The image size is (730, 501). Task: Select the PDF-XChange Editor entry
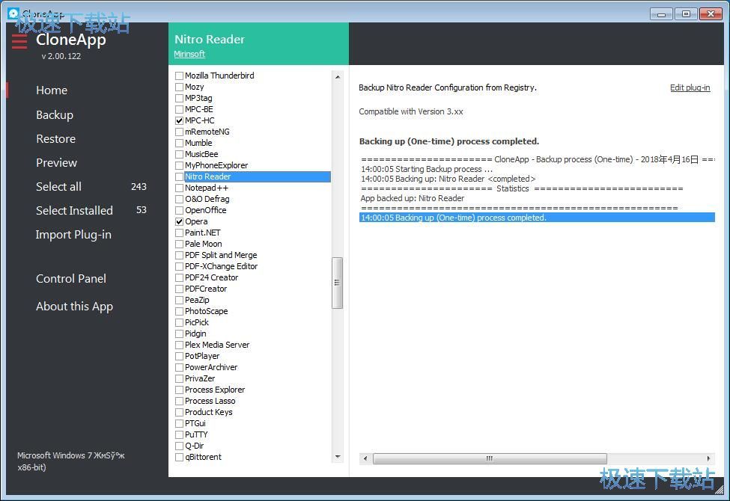221,266
